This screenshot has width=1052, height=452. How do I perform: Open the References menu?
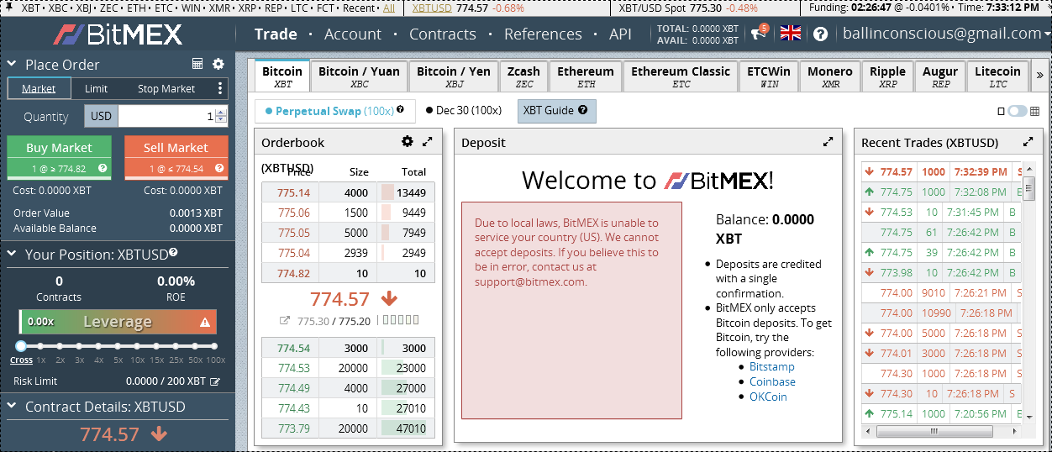click(543, 34)
